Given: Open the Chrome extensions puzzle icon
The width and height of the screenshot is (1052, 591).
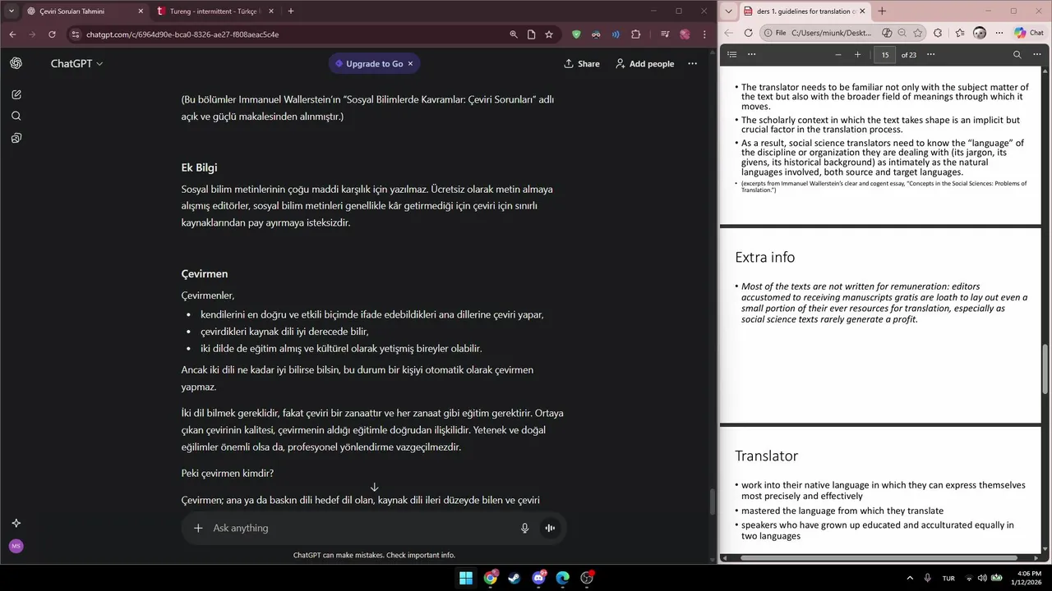Looking at the screenshot, I should [636, 34].
